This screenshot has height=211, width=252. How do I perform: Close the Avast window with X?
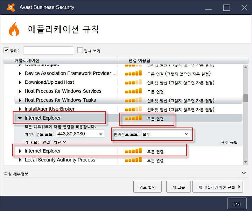click(244, 8)
